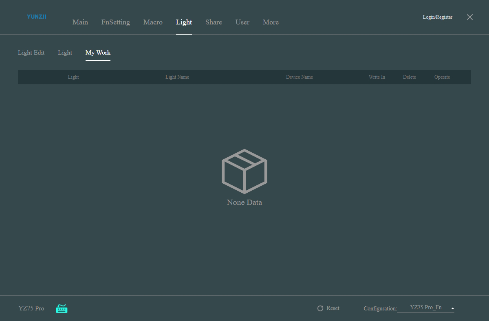Image resolution: width=489 pixels, height=321 pixels.
Task: Open the Share tab
Action: 214,22
